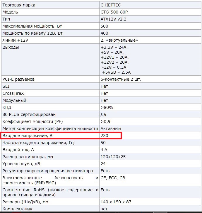Click the +12V1 – 20A output line
The image size is (202, 213).
[x=114, y=57]
